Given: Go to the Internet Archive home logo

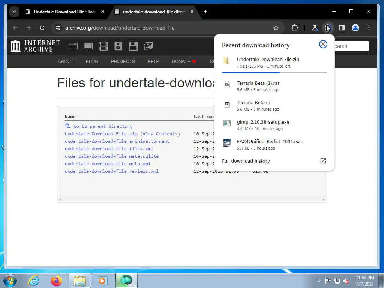Looking at the screenshot, I should click(35, 46).
